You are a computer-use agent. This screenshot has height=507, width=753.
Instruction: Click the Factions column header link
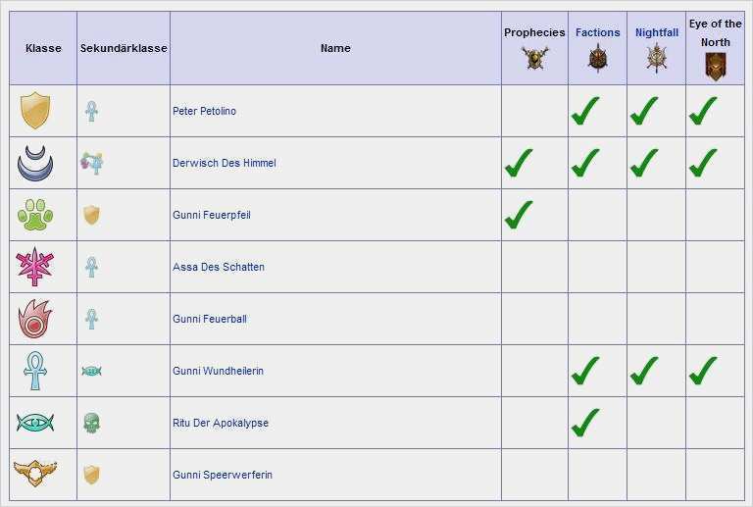click(597, 32)
